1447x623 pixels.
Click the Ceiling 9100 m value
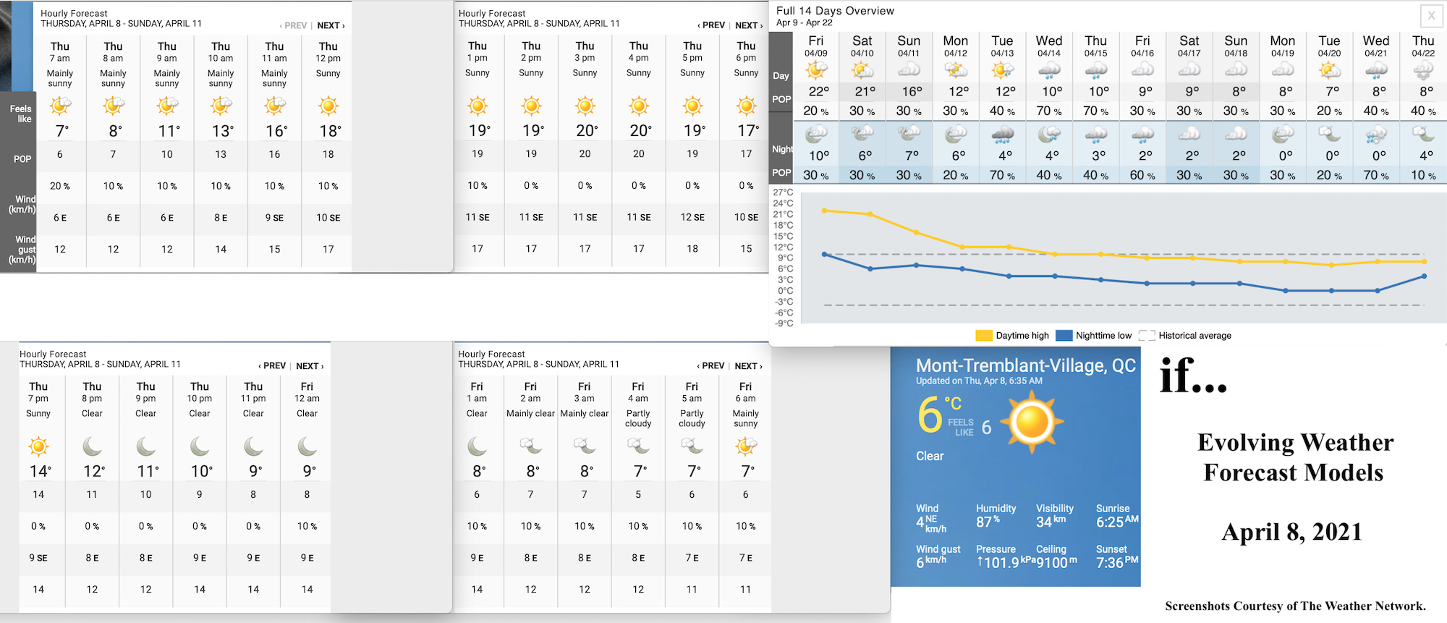[1057, 562]
